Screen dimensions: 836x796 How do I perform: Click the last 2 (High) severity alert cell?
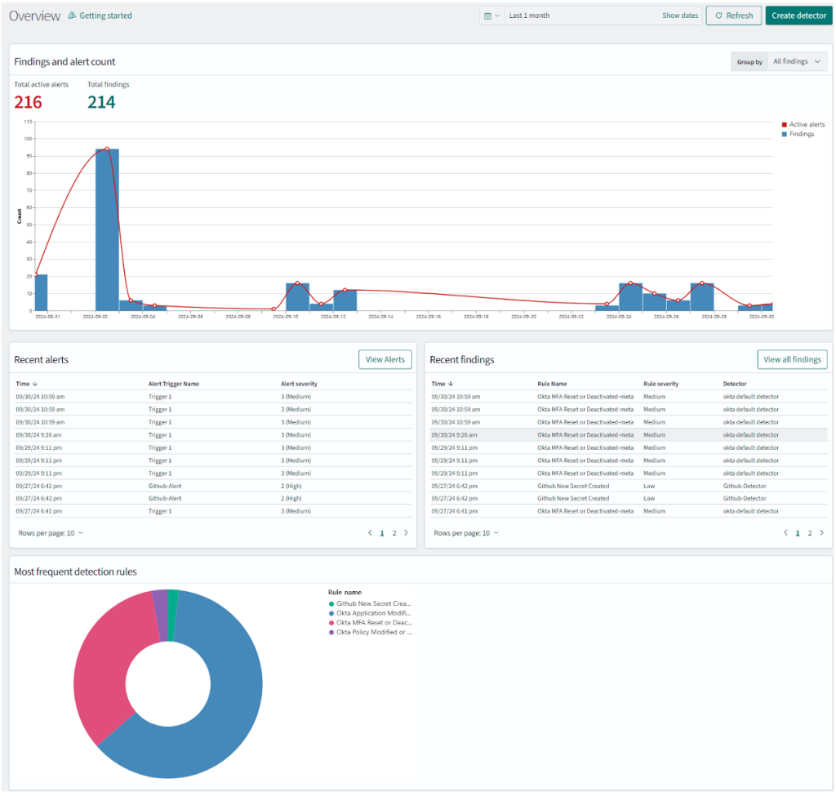(291, 499)
